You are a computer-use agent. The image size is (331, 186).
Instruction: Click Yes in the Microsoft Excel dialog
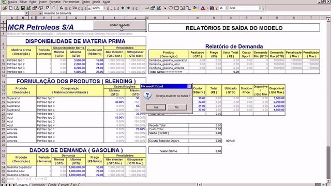point(156,107)
